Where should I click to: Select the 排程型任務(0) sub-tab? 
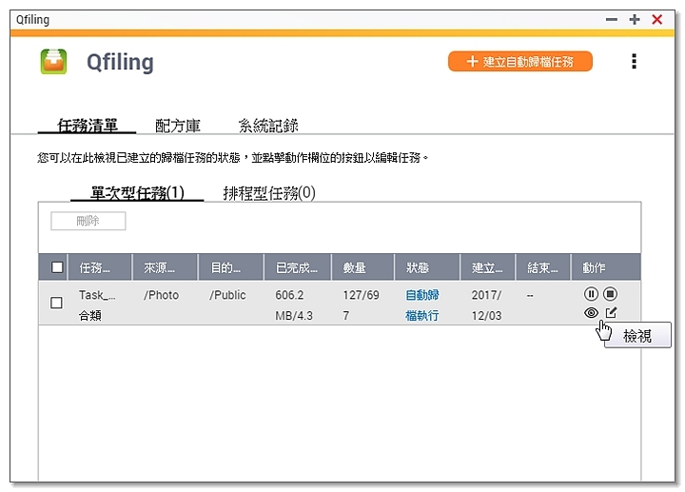point(269,192)
